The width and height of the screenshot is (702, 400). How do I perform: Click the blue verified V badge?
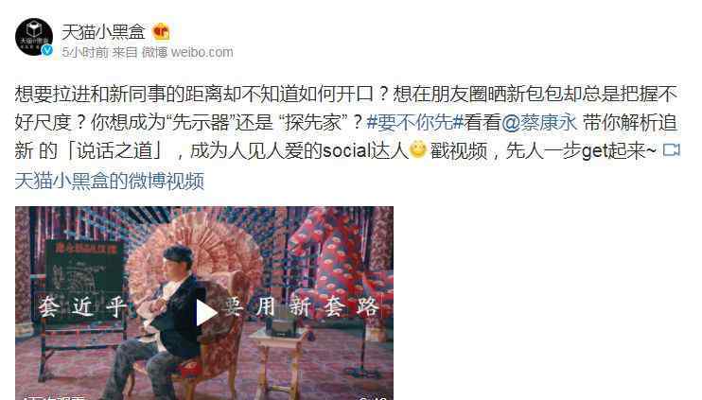[47, 50]
